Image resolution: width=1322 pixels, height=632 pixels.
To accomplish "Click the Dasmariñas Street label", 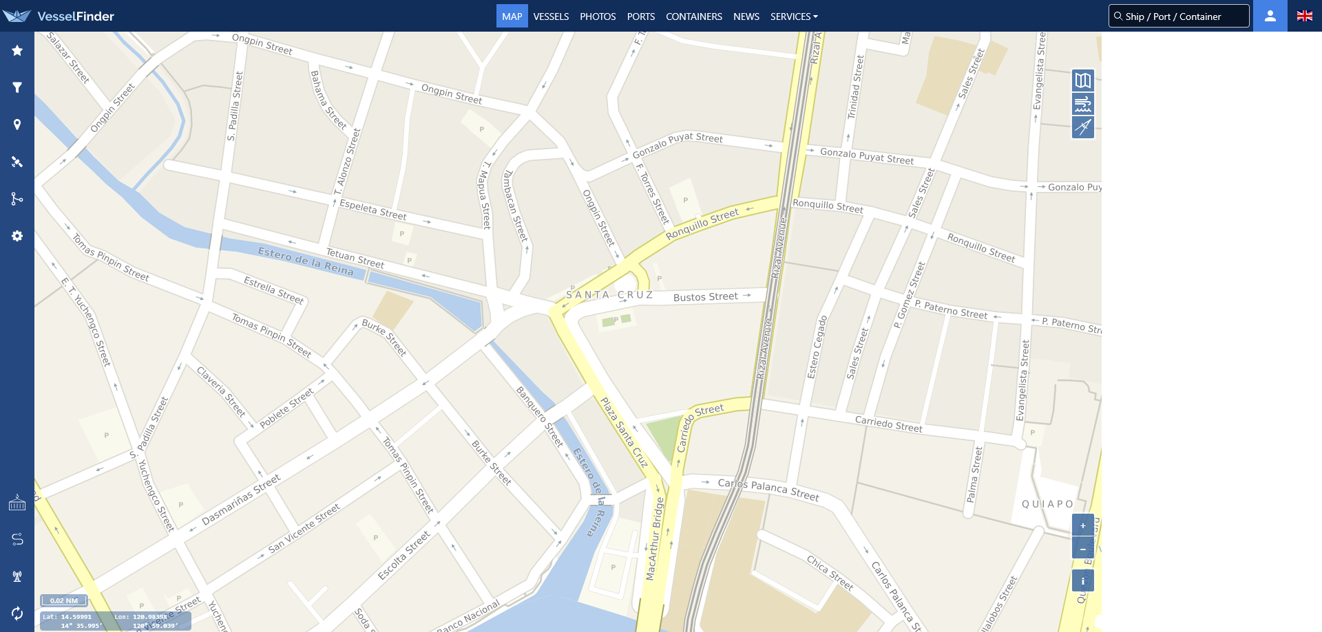I will 241,499.
